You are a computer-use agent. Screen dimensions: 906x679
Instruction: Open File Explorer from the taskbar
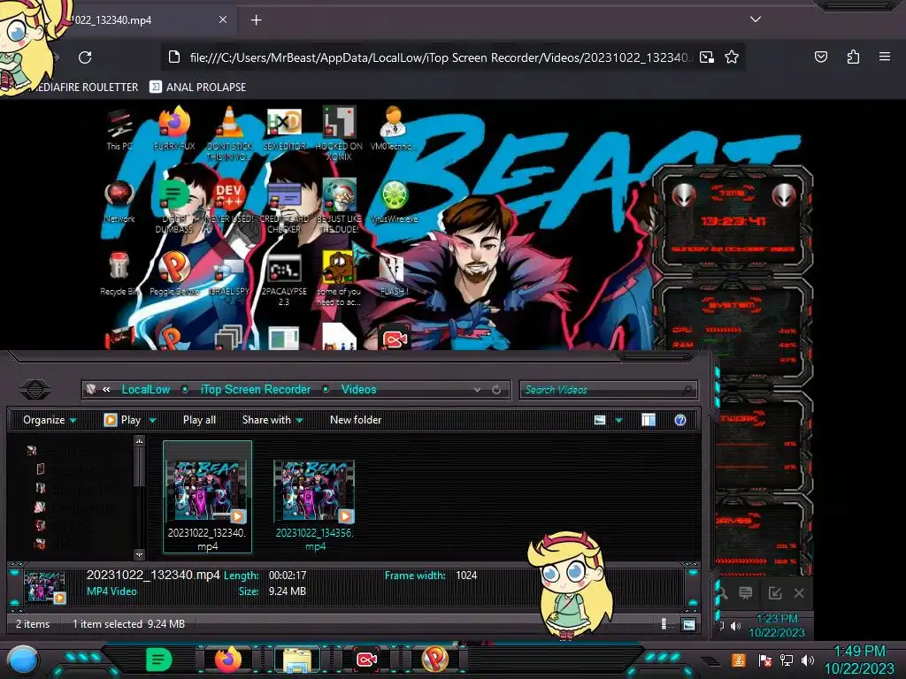point(297,660)
